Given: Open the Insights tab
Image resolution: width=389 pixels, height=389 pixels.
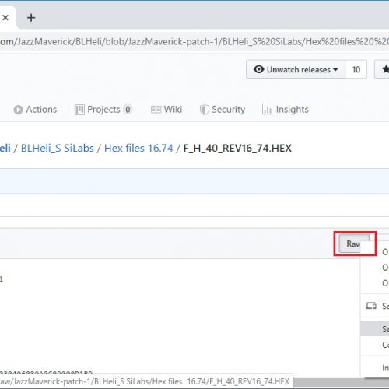Looking at the screenshot, I should (286, 110).
